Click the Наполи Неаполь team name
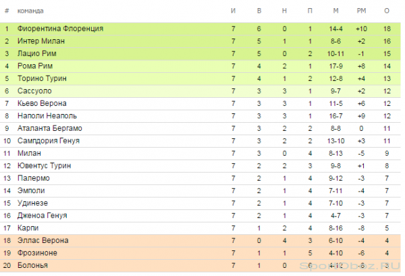Viewport: 405px width, 276px height. pos(47,116)
